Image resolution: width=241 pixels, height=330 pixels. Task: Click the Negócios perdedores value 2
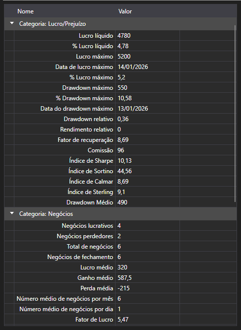coord(119,236)
